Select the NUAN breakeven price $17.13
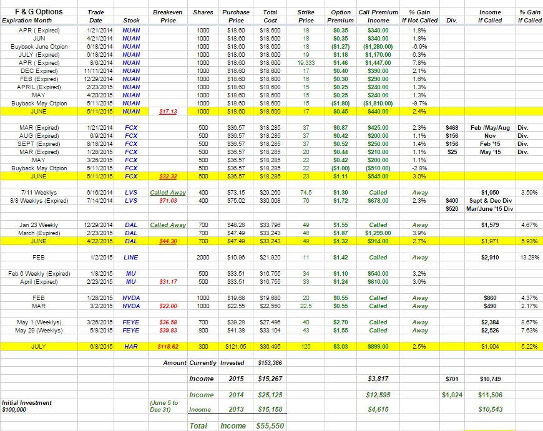 click(168, 112)
